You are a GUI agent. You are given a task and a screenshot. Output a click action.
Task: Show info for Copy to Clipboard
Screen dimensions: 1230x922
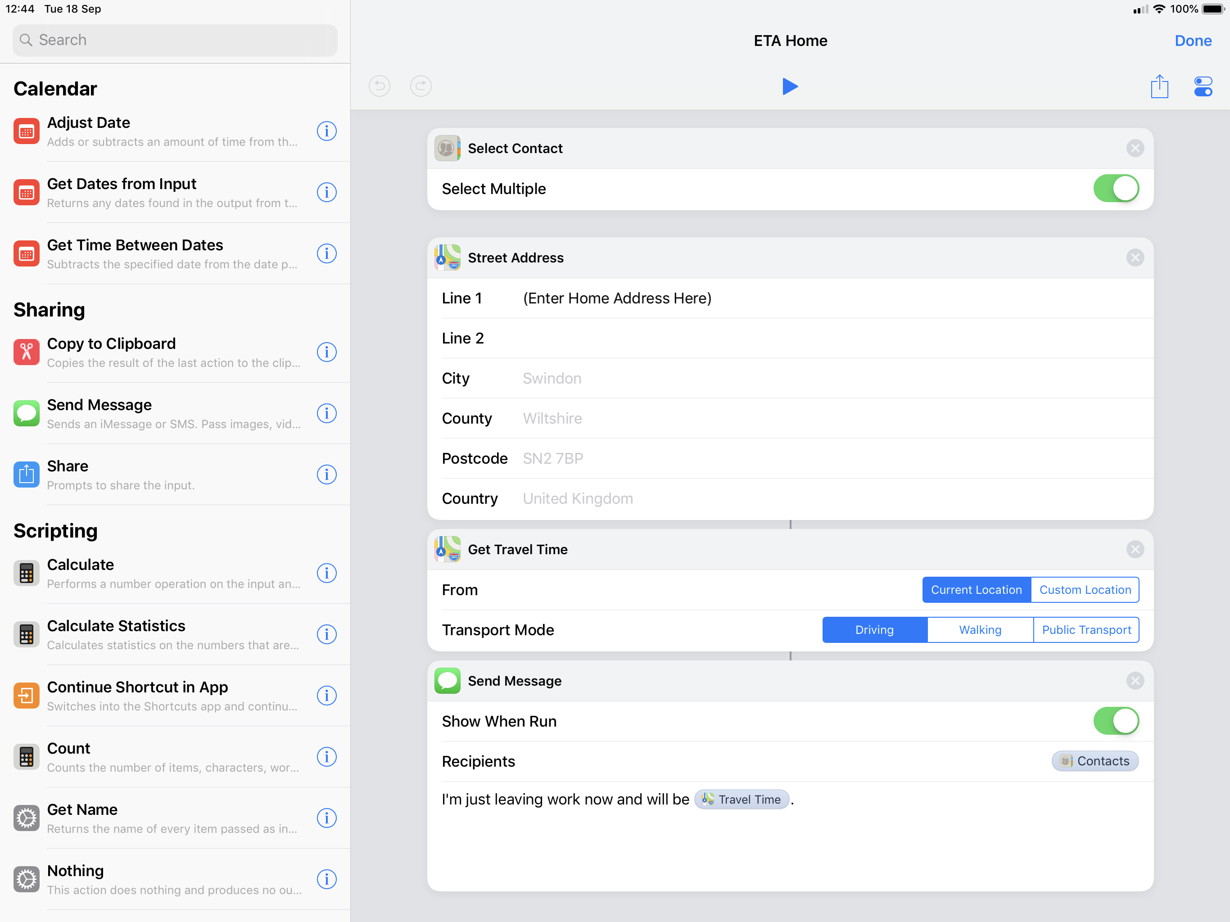click(x=326, y=352)
